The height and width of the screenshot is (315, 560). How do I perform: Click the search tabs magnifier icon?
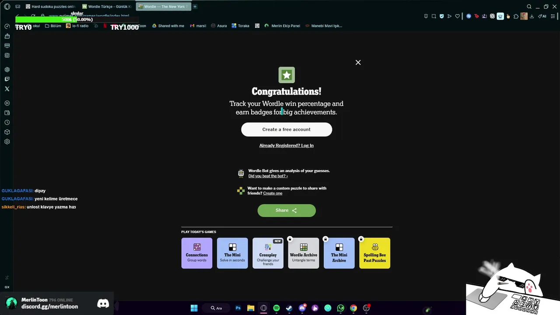click(529, 7)
